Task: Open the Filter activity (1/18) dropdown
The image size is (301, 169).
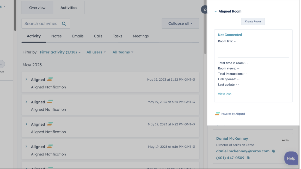Action: 60,52
